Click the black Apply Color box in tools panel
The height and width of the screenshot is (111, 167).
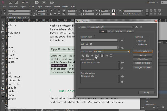pyautogui.click(x=3, y=97)
